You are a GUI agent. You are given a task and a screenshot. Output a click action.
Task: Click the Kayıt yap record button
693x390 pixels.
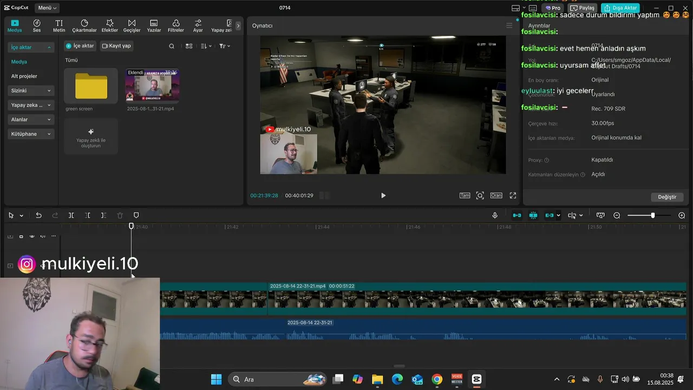[116, 46]
